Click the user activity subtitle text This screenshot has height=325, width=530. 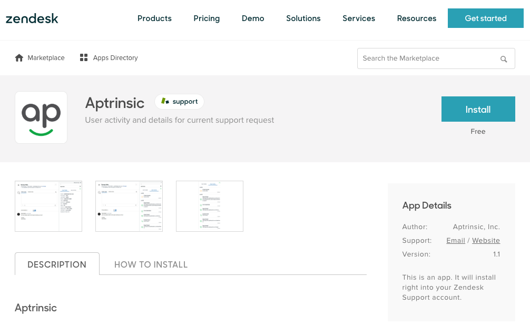[x=180, y=120]
